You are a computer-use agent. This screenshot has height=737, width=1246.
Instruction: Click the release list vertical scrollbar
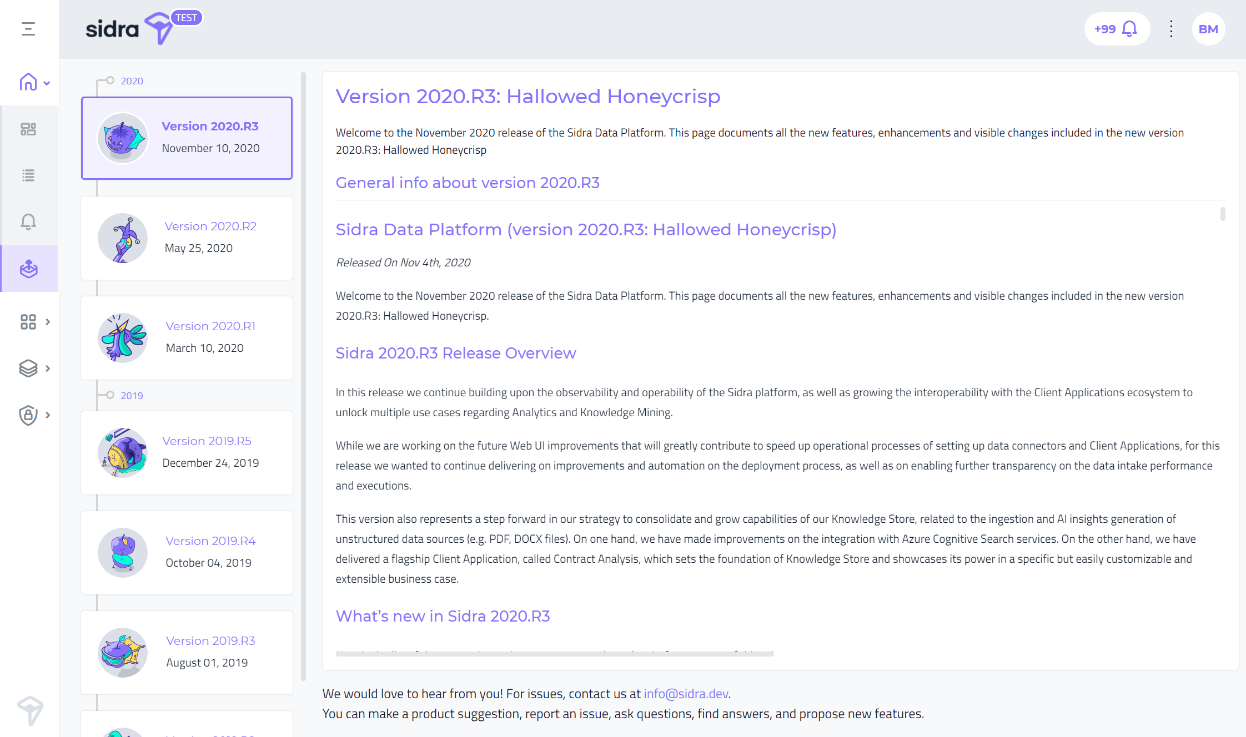(303, 376)
